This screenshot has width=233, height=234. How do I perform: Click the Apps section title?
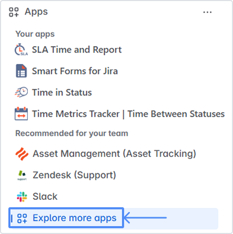pos(36,12)
